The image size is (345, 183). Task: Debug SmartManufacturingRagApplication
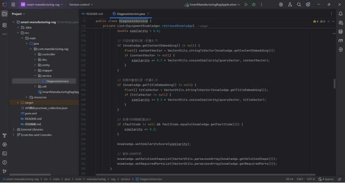coord(254,5)
